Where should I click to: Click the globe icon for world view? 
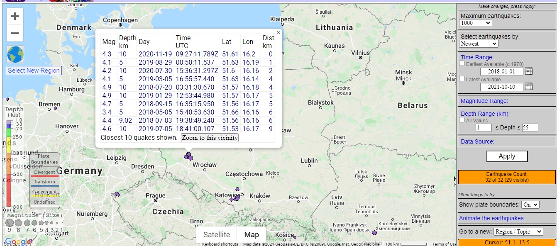coord(15,54)
